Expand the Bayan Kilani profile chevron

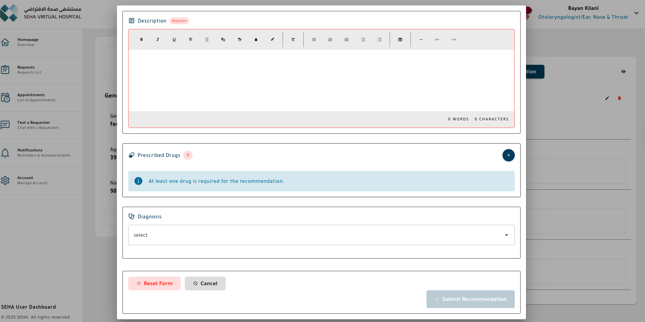click(x=636, y=13)
